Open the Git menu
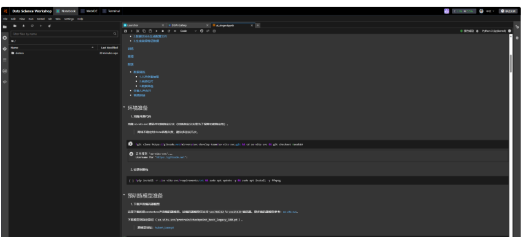This screenshot has height=237, width=525. [50, 19]
